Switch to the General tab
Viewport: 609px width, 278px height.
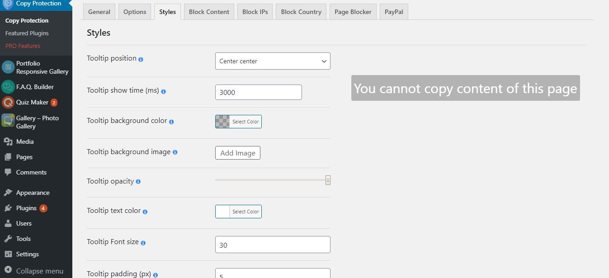(99, 12)
